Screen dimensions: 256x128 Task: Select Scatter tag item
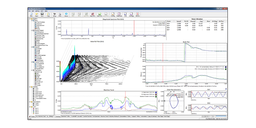pos(39,85)
